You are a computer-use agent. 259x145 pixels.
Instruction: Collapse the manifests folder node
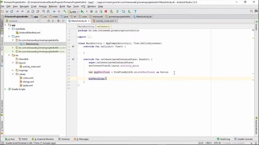[9, 29]
